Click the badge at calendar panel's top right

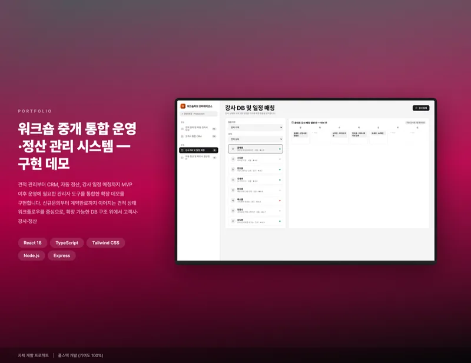pos(416,122)
